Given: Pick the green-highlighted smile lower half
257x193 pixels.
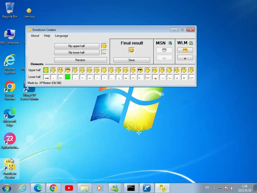Looking at the screenshot, I should coord(68,77).
